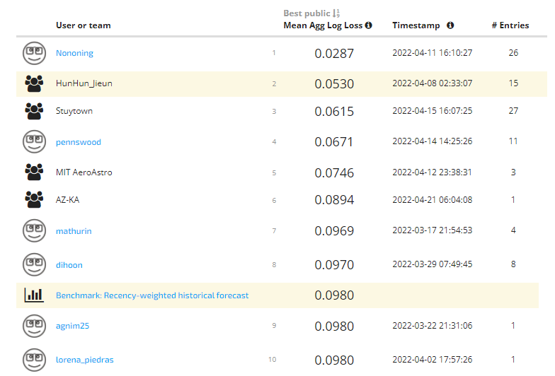Click timestamp 2022-04-02 17:57:26
Image resolution: width=555 pixels, height=376 pixels.
432,359
